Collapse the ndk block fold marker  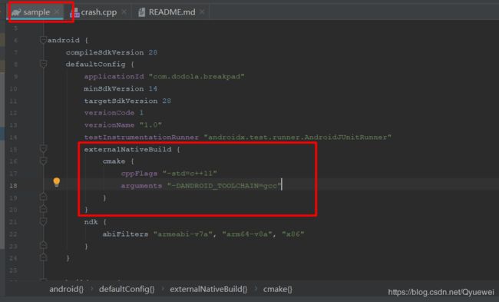(44, 221)
